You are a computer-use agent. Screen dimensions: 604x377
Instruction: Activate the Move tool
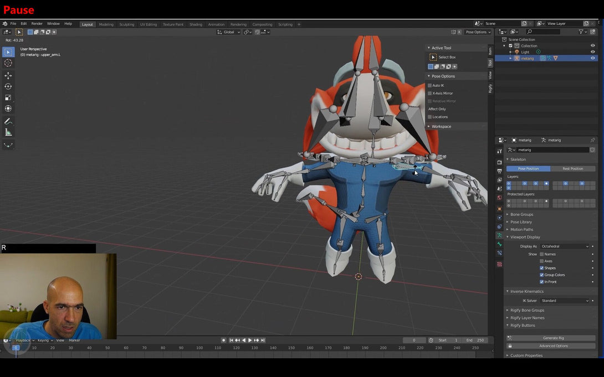coord(8,75)
